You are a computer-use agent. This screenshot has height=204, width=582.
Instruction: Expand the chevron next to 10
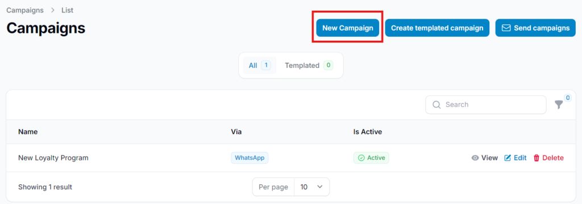[320, 187]
